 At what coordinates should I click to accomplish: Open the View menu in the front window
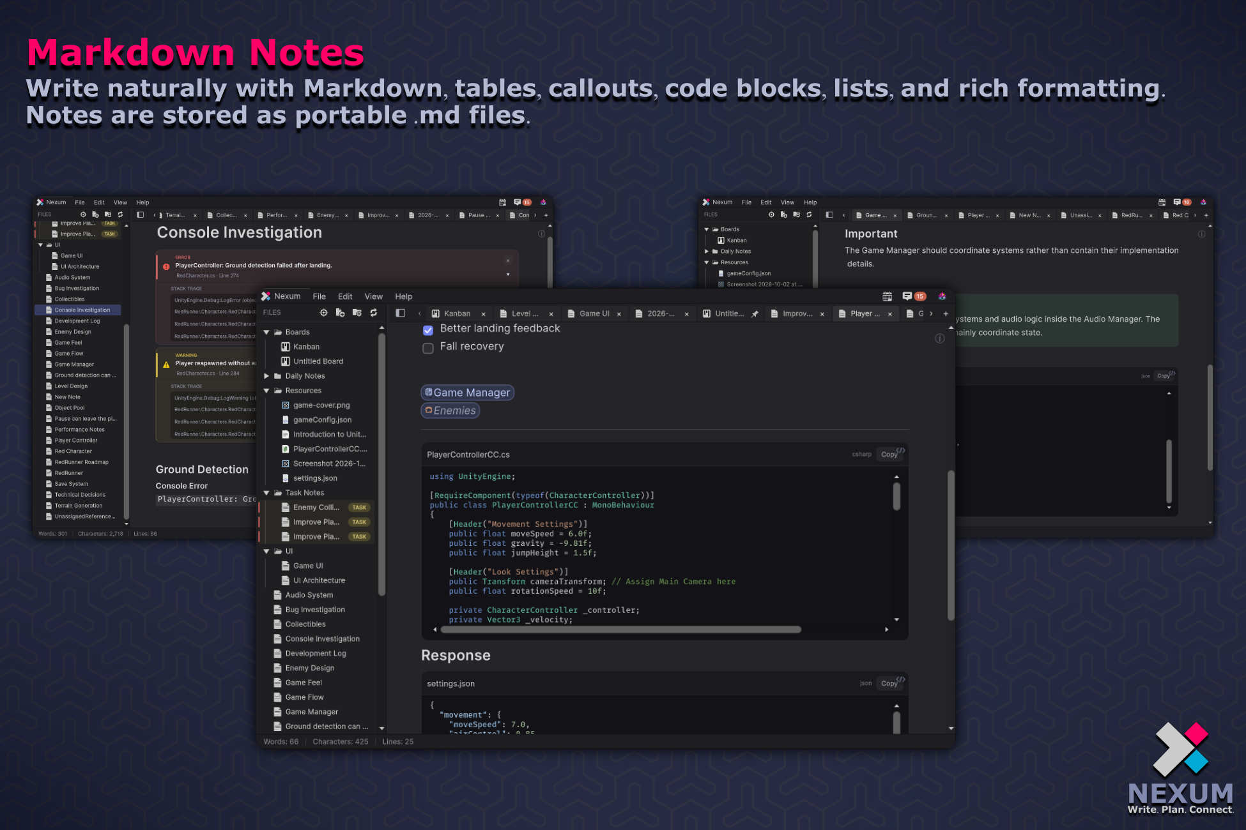click(373, 296)
